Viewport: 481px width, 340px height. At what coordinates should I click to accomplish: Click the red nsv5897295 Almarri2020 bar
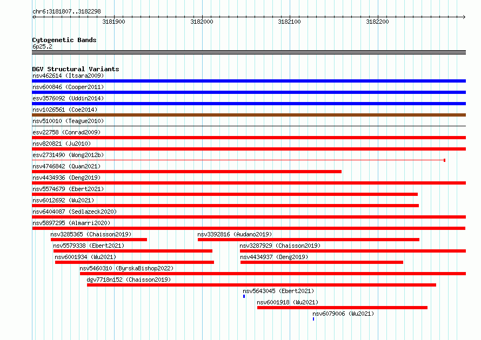coord(249,228)
